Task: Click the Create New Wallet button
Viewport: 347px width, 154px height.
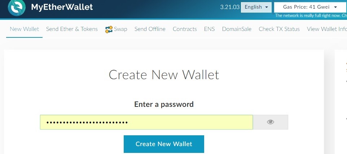Action: pos(164,144)
